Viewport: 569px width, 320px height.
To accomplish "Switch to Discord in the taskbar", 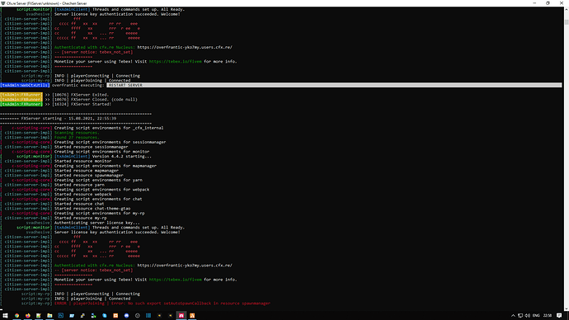I will point(126,316).
